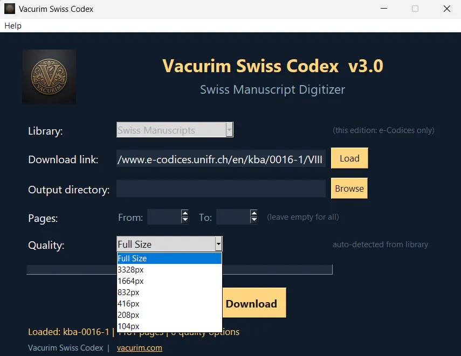Click the 'auto-detected from library' note

coord(380,245)
